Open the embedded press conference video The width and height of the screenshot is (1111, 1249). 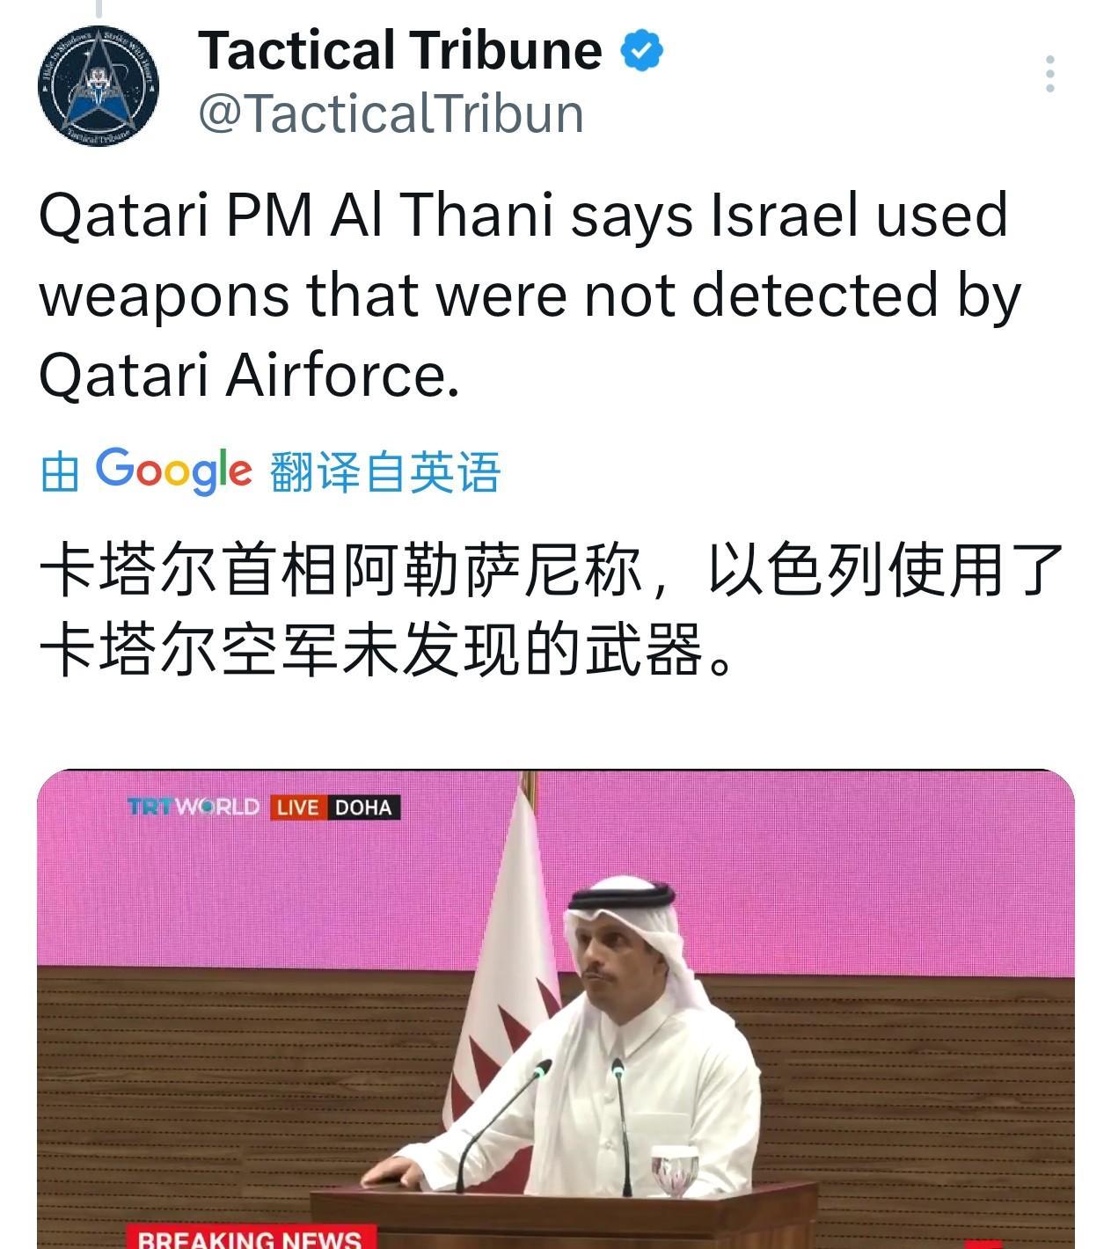(x=556, y=1009)
